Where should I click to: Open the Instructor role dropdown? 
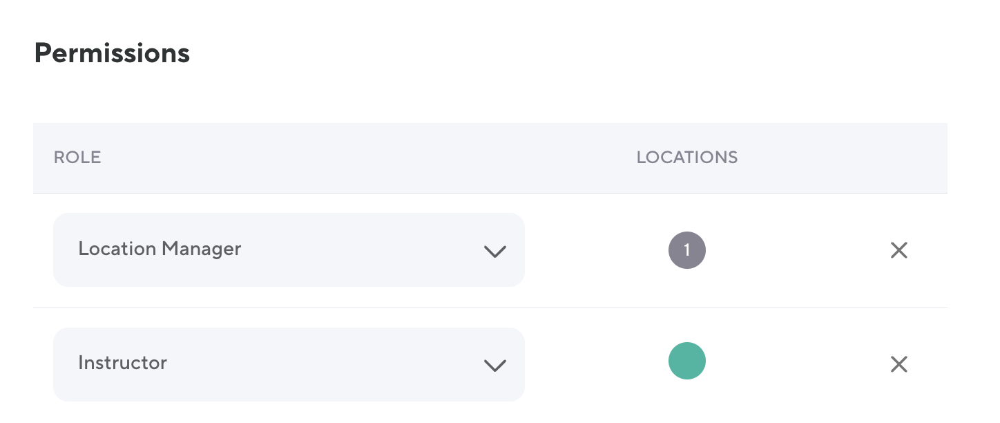coord(289,364)
